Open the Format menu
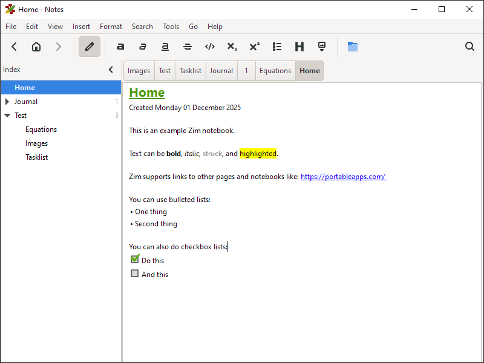This screenshot has width=484, height=363. [x=111, y=27]
